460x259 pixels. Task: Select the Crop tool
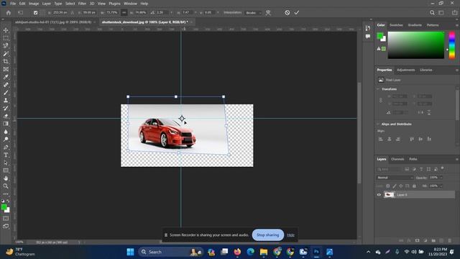[6, 61]
